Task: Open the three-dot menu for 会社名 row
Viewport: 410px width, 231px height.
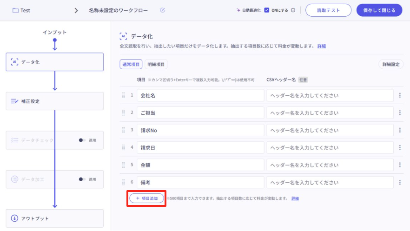Action: click(400, 95)
